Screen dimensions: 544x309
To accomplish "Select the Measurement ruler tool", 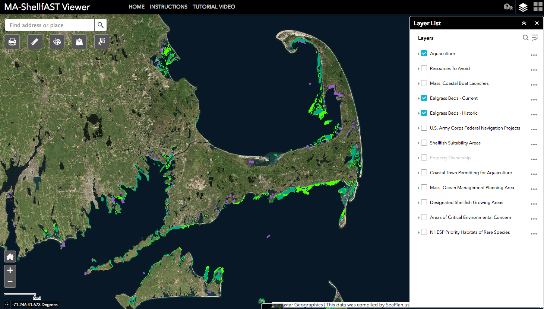I will (35, 42).
